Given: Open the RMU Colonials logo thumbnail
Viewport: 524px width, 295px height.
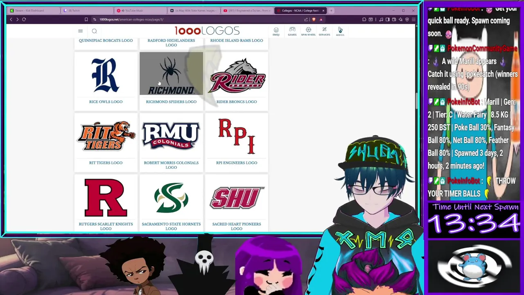Looking at the screenshot, I should coord(171,136).
